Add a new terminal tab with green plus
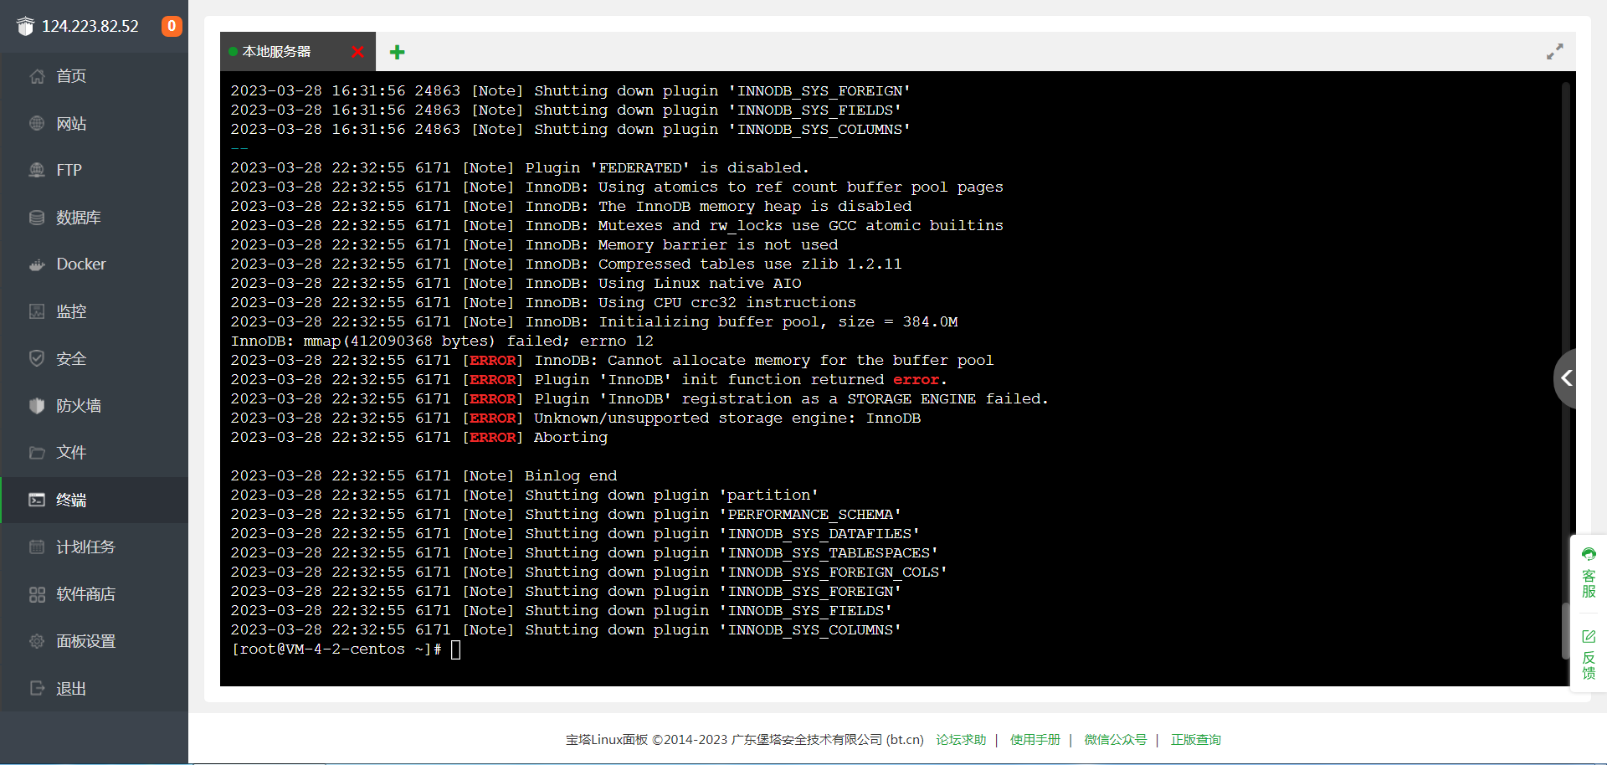 coord(398,52)
